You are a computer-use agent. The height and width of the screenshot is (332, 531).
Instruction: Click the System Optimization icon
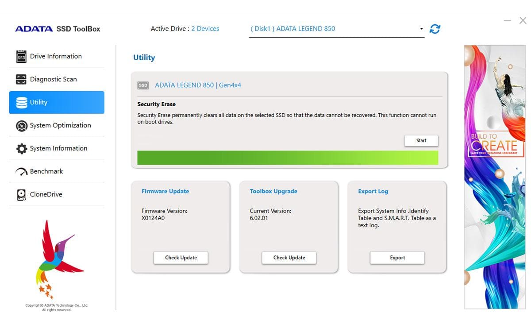pos(21,125)
